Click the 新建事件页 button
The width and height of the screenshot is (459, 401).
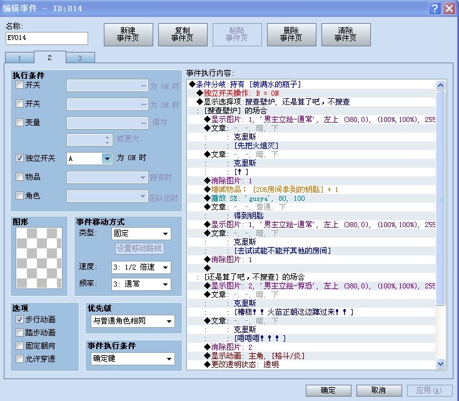coord(128,34)
